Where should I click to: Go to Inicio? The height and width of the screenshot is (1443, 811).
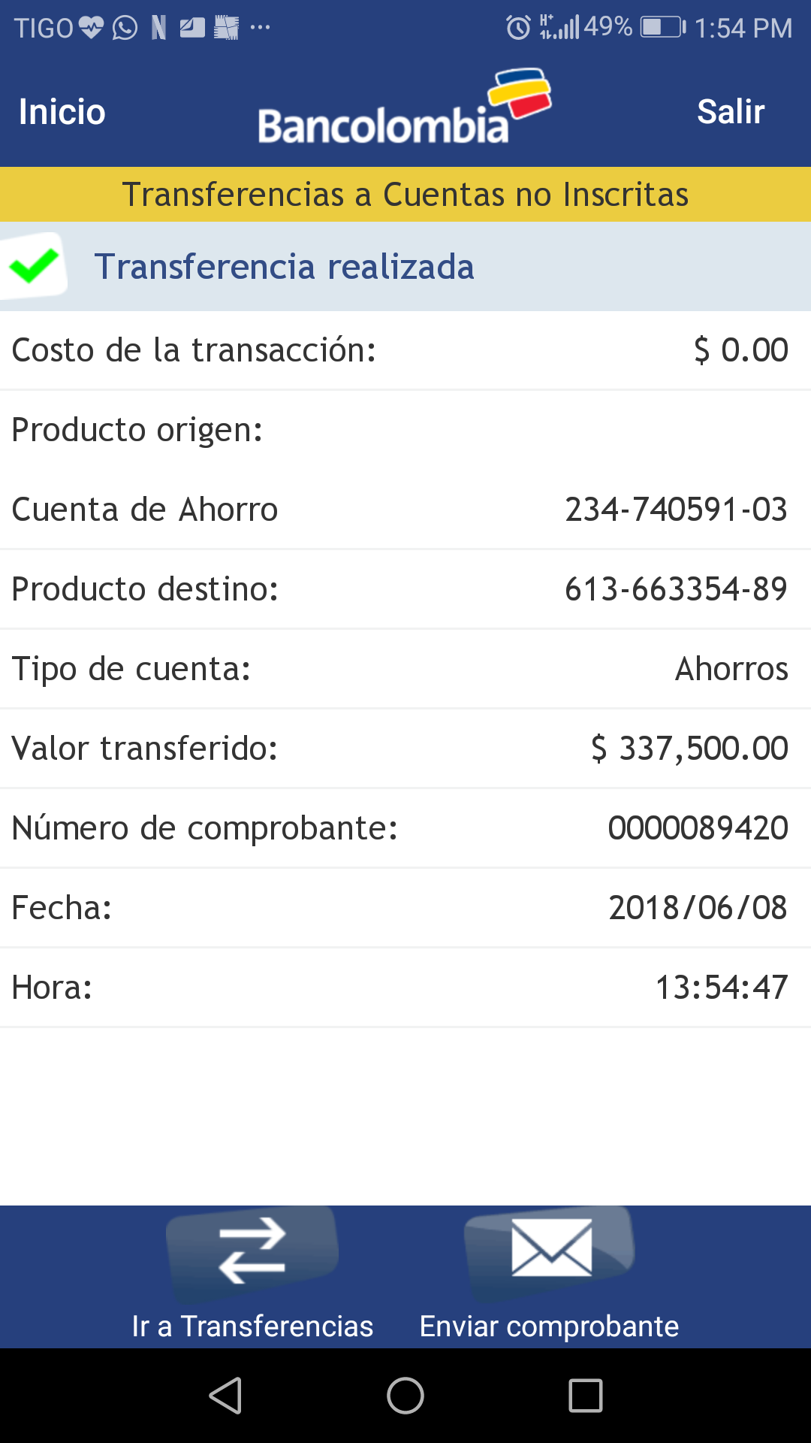tap(62, 112)
